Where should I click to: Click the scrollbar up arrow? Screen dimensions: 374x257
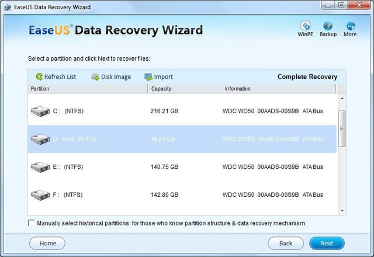342,98
